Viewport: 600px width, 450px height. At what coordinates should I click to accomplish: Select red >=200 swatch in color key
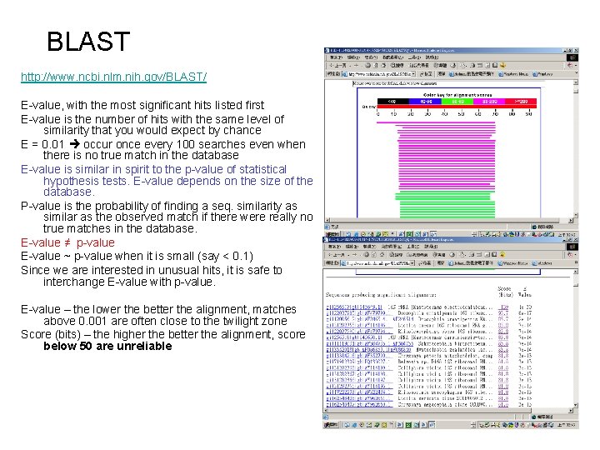click(521, 102)
